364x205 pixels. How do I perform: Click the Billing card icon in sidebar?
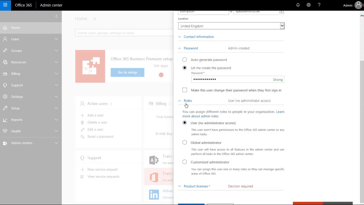pyautogui.click(x=5, y=74)
